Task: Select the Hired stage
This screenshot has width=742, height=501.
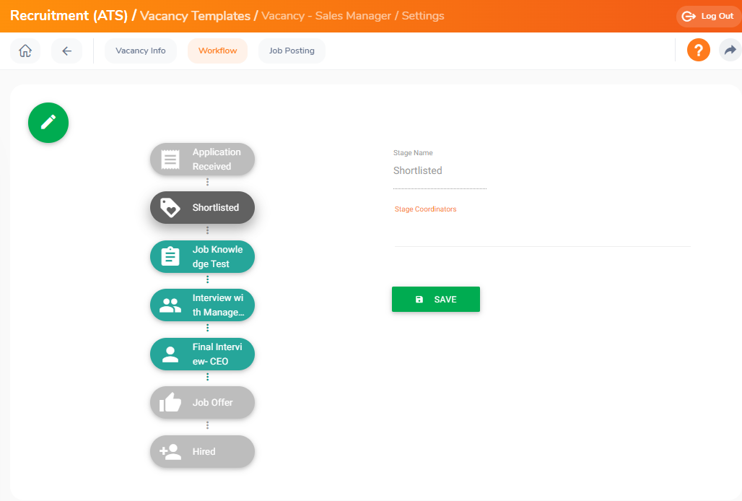Action: point(203,452)
